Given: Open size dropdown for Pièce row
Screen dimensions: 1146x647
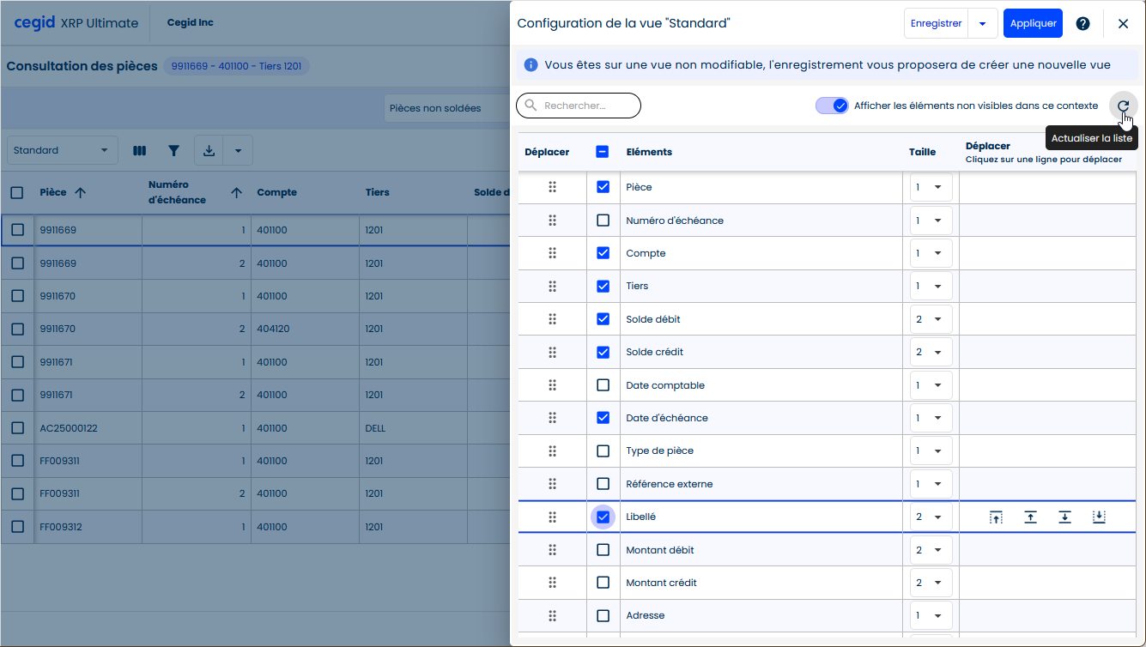Looking at the screenshot, I should (931, 187).
